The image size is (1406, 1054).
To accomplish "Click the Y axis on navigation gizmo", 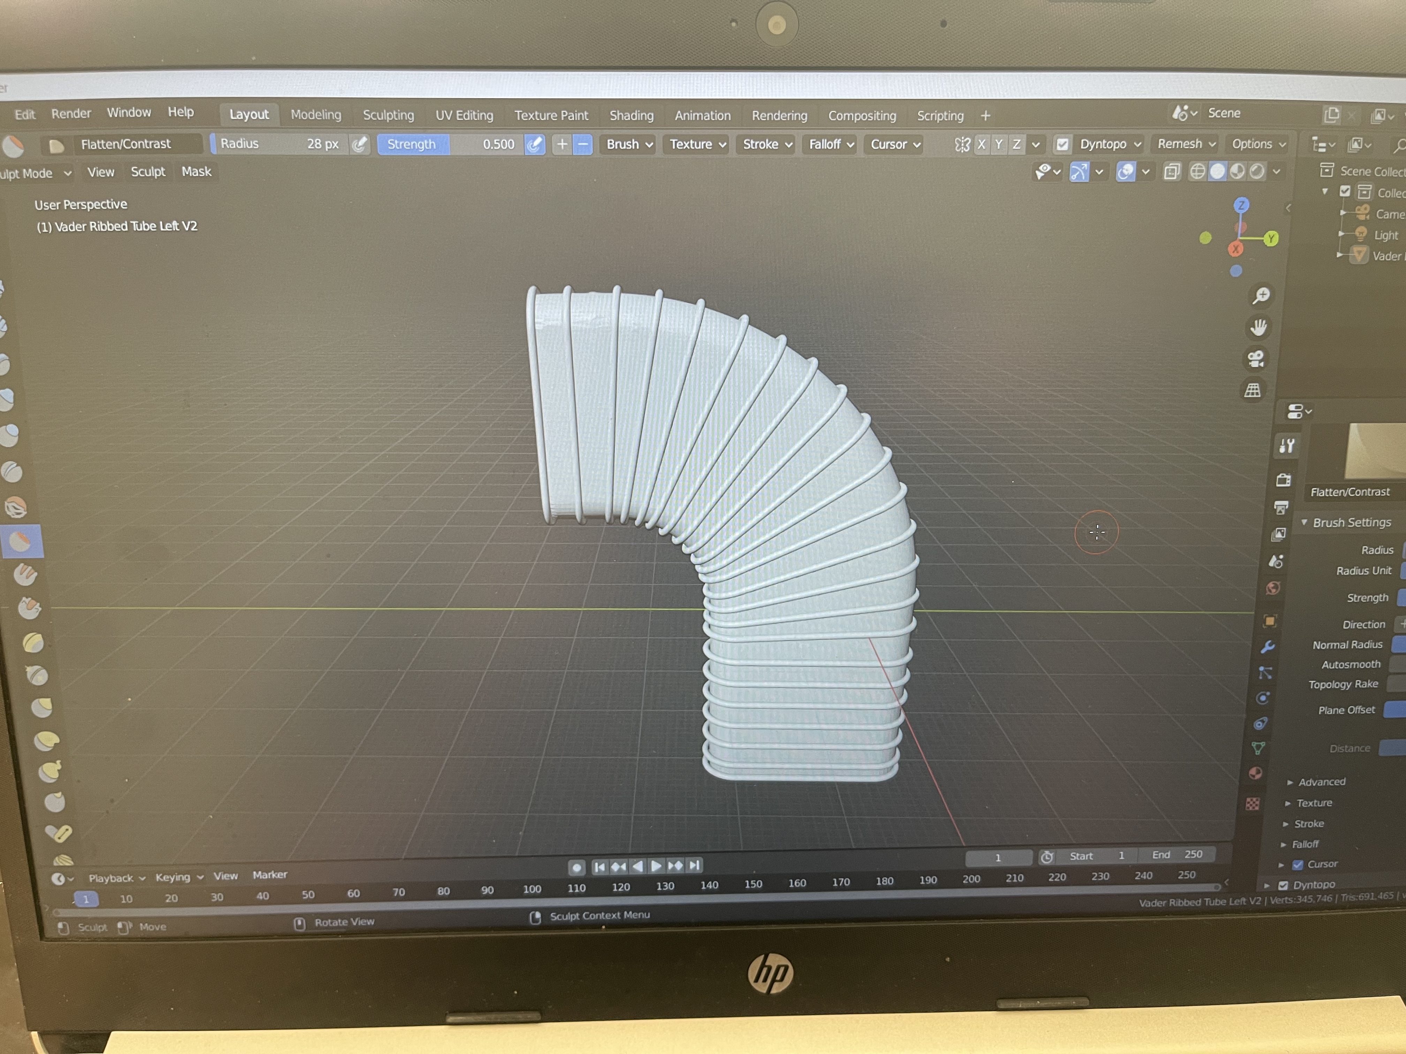I will coord(1271,239).
